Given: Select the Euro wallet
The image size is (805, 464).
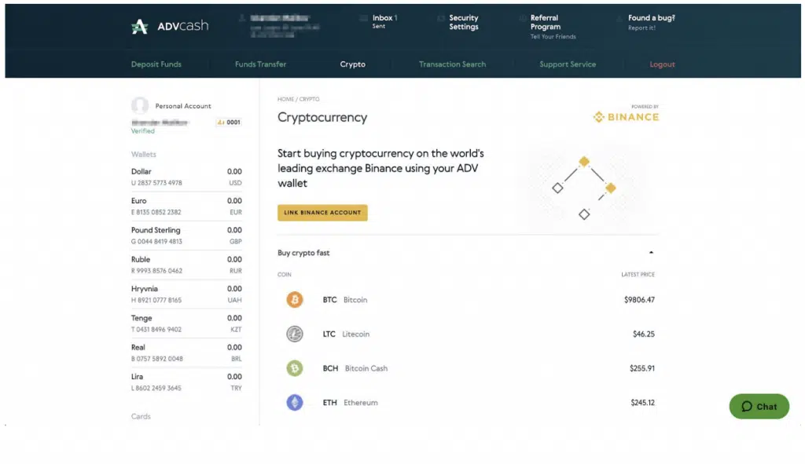Looking at the screenshot, I should click(x=186, y=206).
